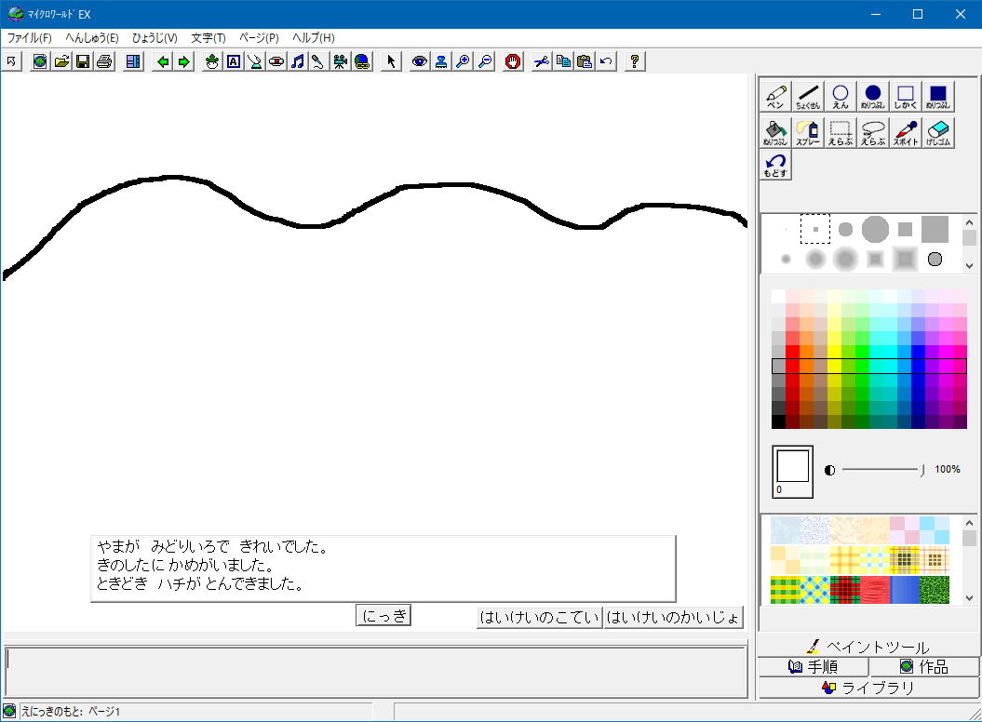
Task: Pick the black color swatch in palette
Action: [x=778, y=421]
